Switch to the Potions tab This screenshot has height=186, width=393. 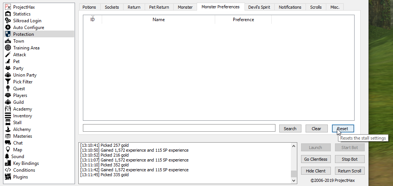89,7
